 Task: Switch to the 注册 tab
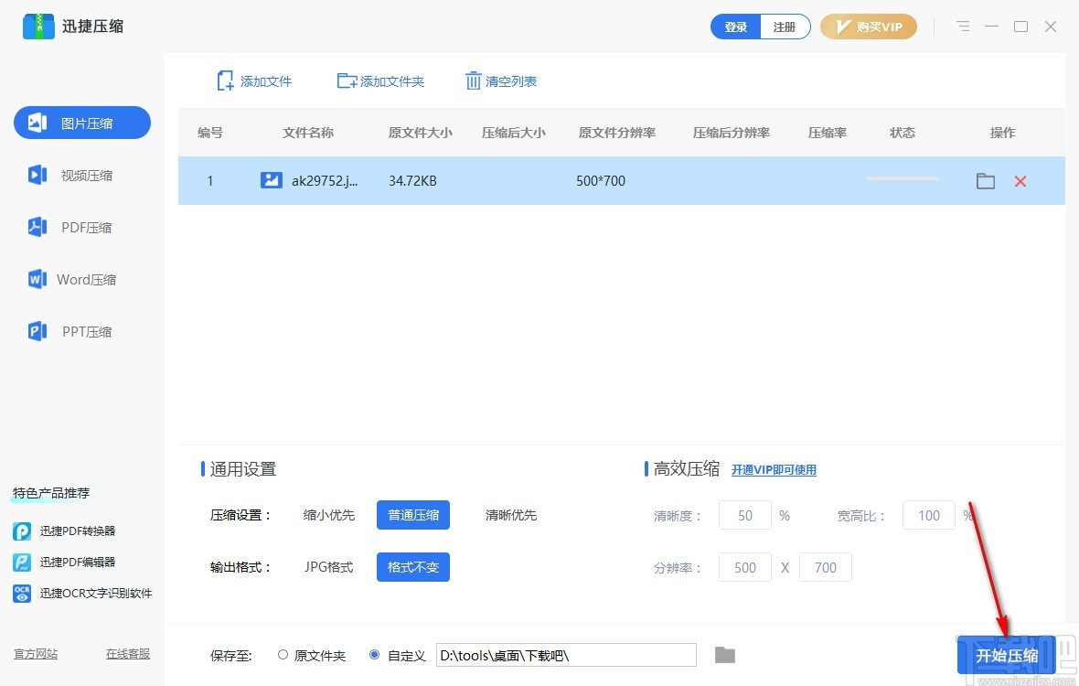click(x=785, y=27)
